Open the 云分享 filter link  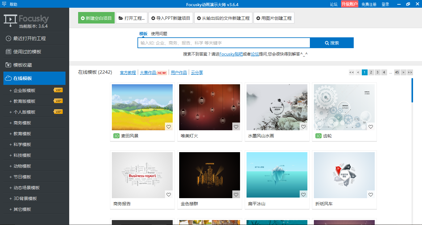point(197,73)
